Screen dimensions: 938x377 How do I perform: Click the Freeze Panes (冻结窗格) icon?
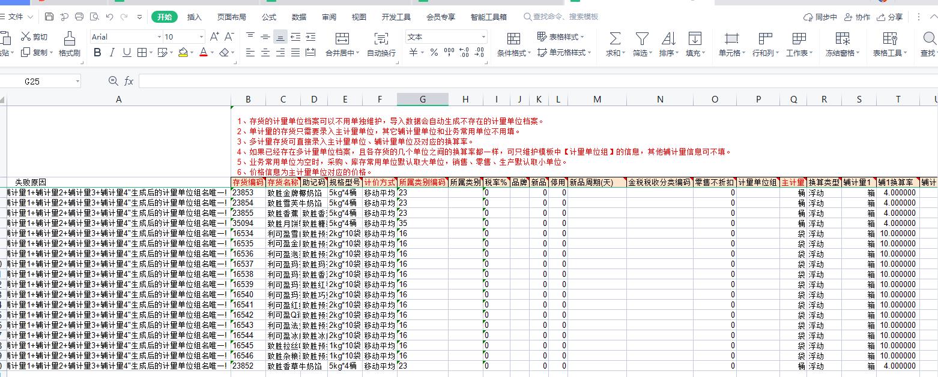tap(843, 39)
